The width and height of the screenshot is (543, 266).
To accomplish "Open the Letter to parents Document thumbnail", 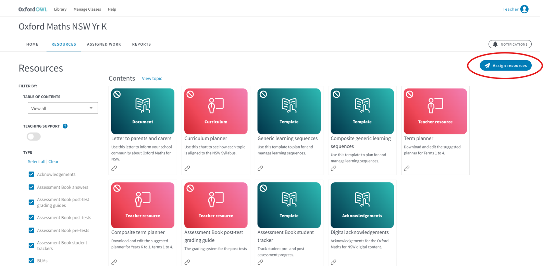I will [143, 111].
